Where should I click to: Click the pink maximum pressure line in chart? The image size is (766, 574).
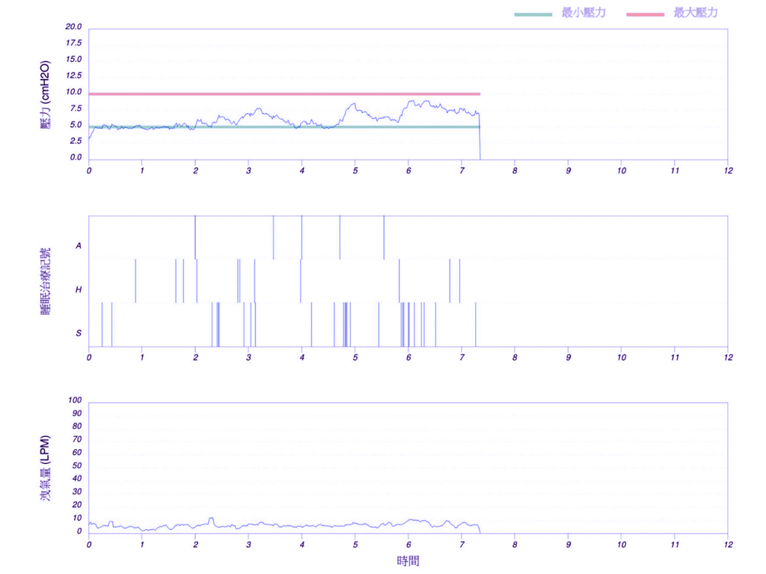pyautogui.click(x=284, y=94)
